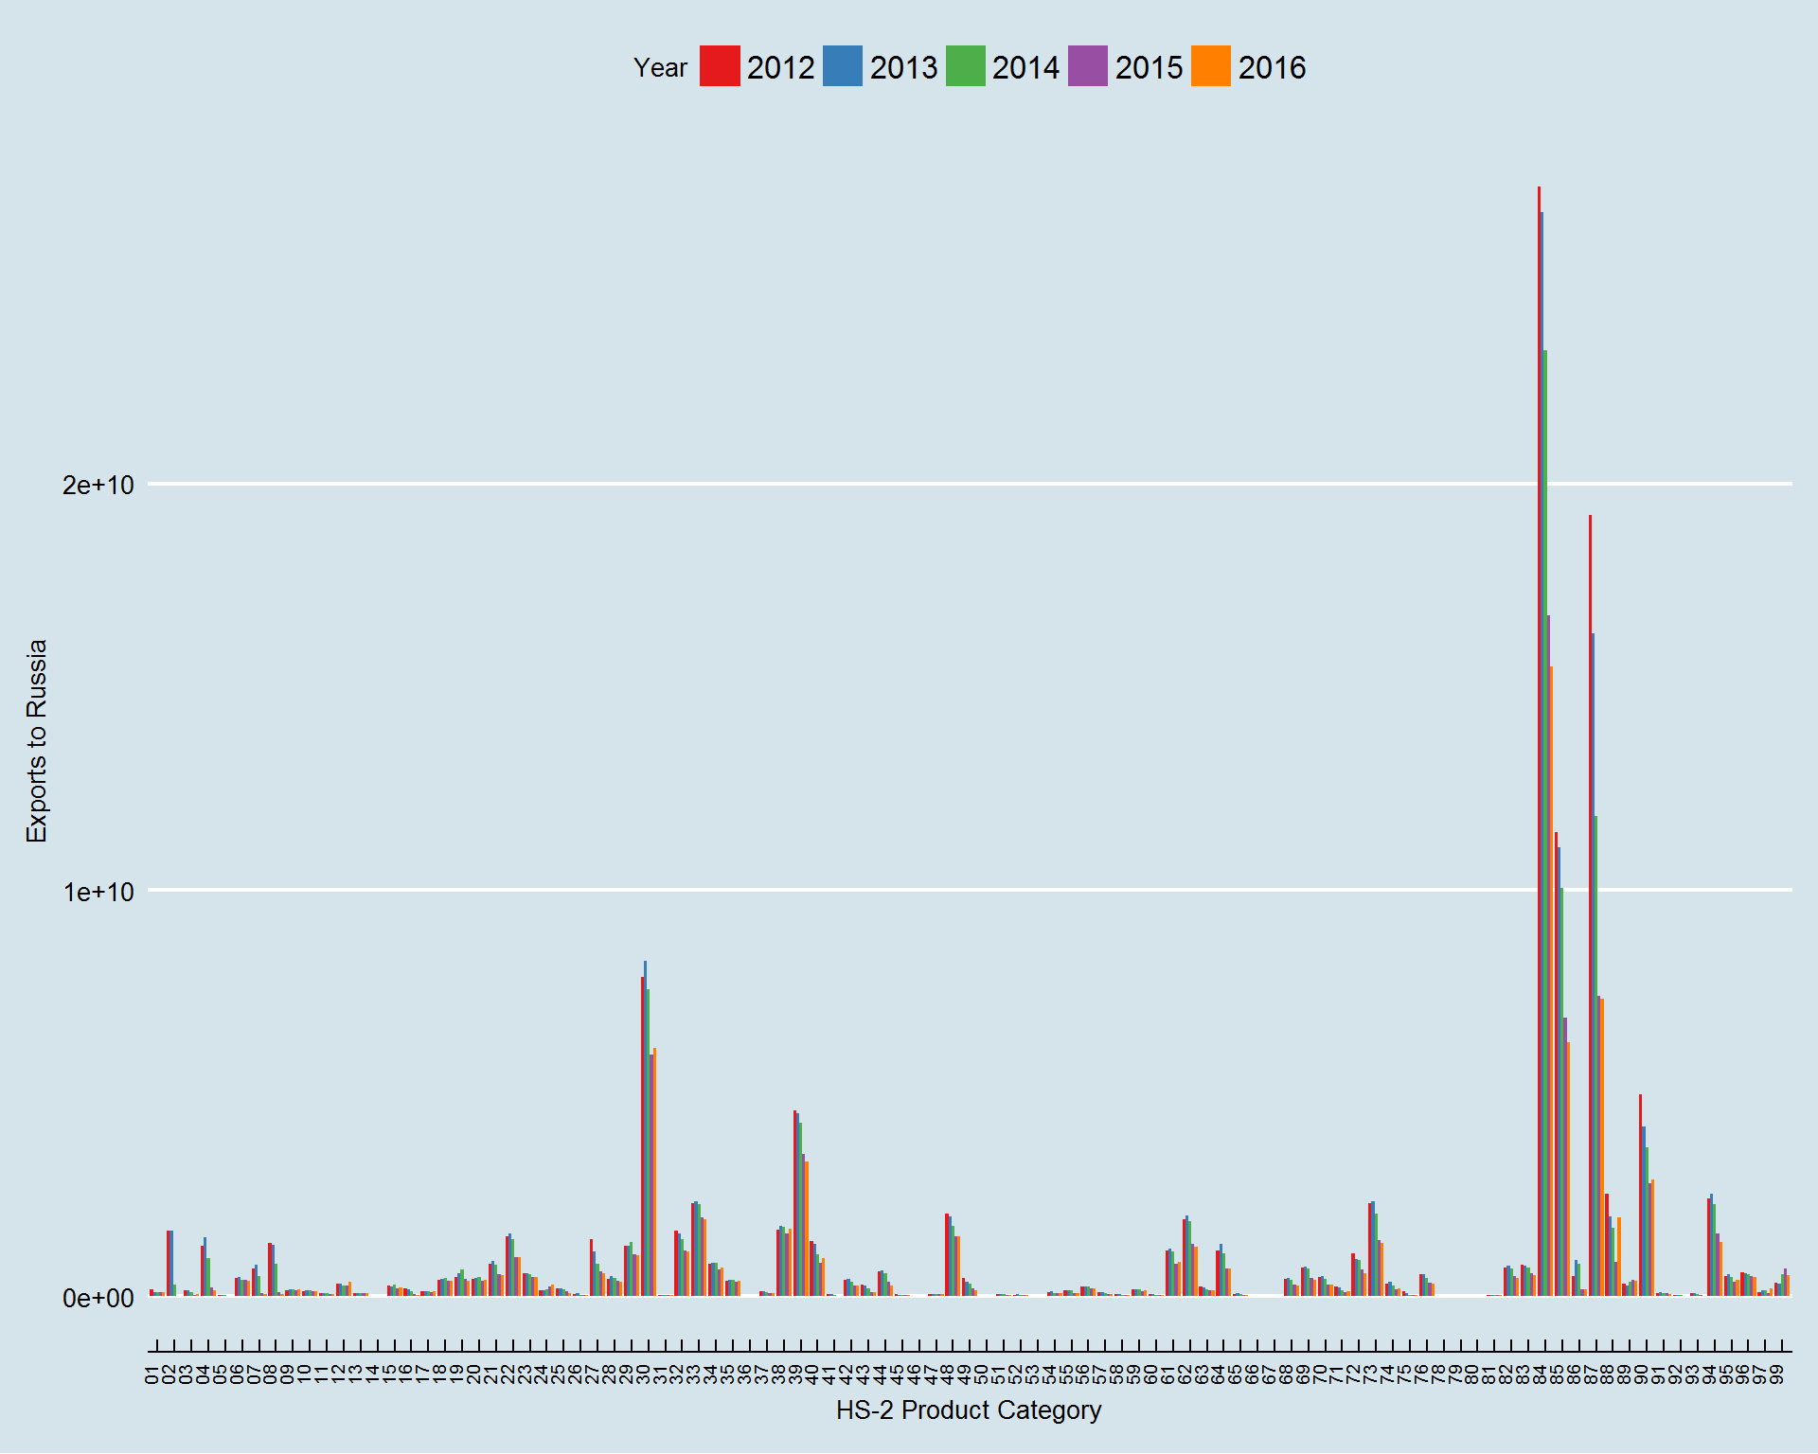Screen dimensions: 1818x1454
Task: Click the red 2012 bar for category 90
Action: pos(1640,1195)
